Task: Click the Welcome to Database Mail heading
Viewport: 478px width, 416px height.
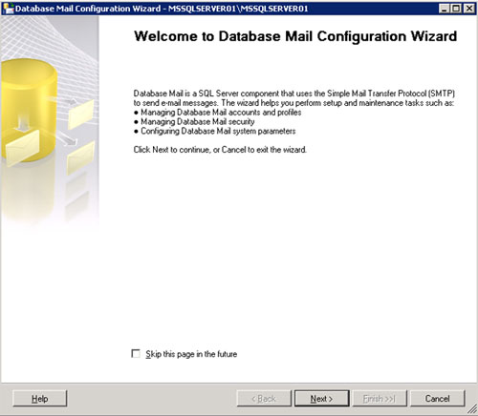Action: (295, 36)
